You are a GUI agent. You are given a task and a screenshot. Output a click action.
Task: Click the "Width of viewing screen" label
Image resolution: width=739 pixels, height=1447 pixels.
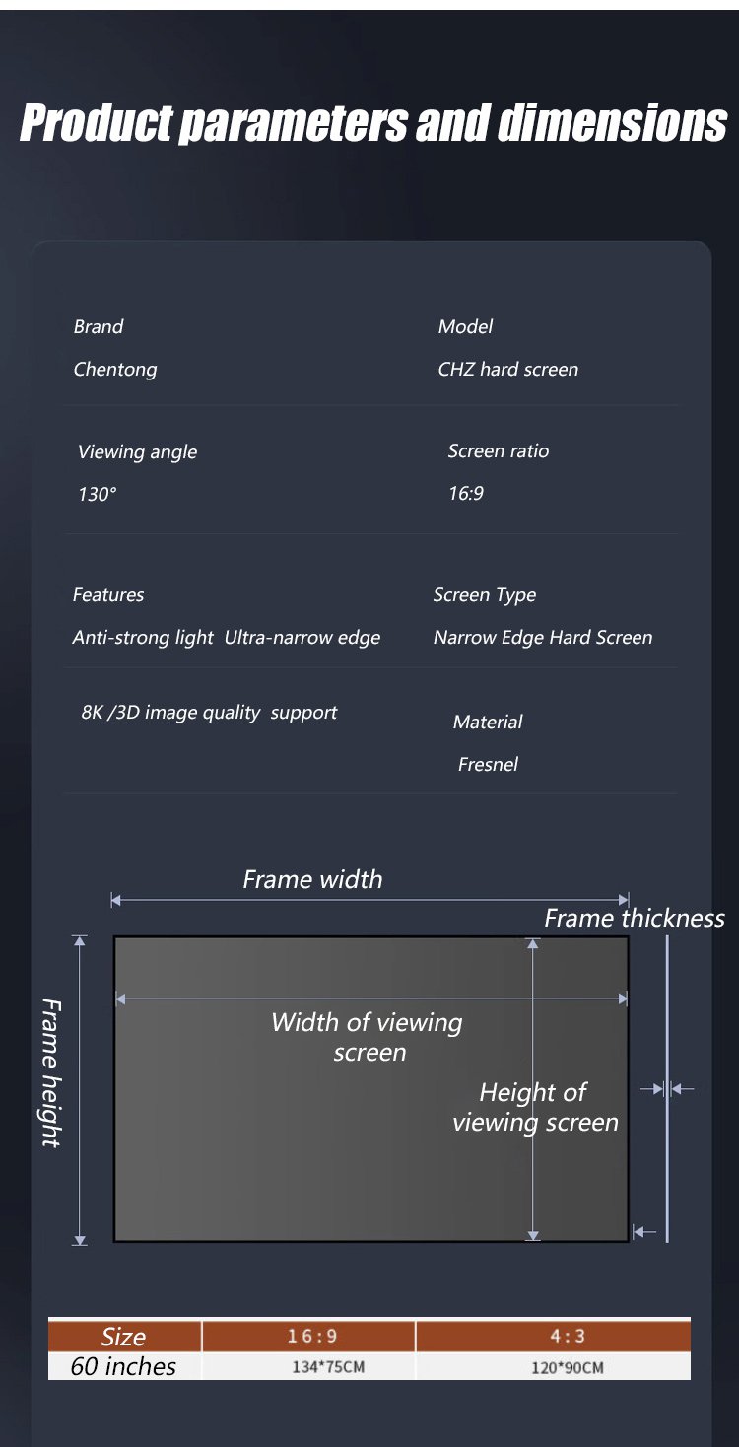pos(367,1037)
